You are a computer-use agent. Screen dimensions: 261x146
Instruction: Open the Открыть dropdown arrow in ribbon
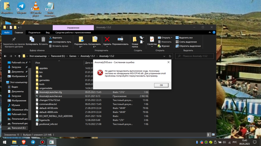click(171, 38)
